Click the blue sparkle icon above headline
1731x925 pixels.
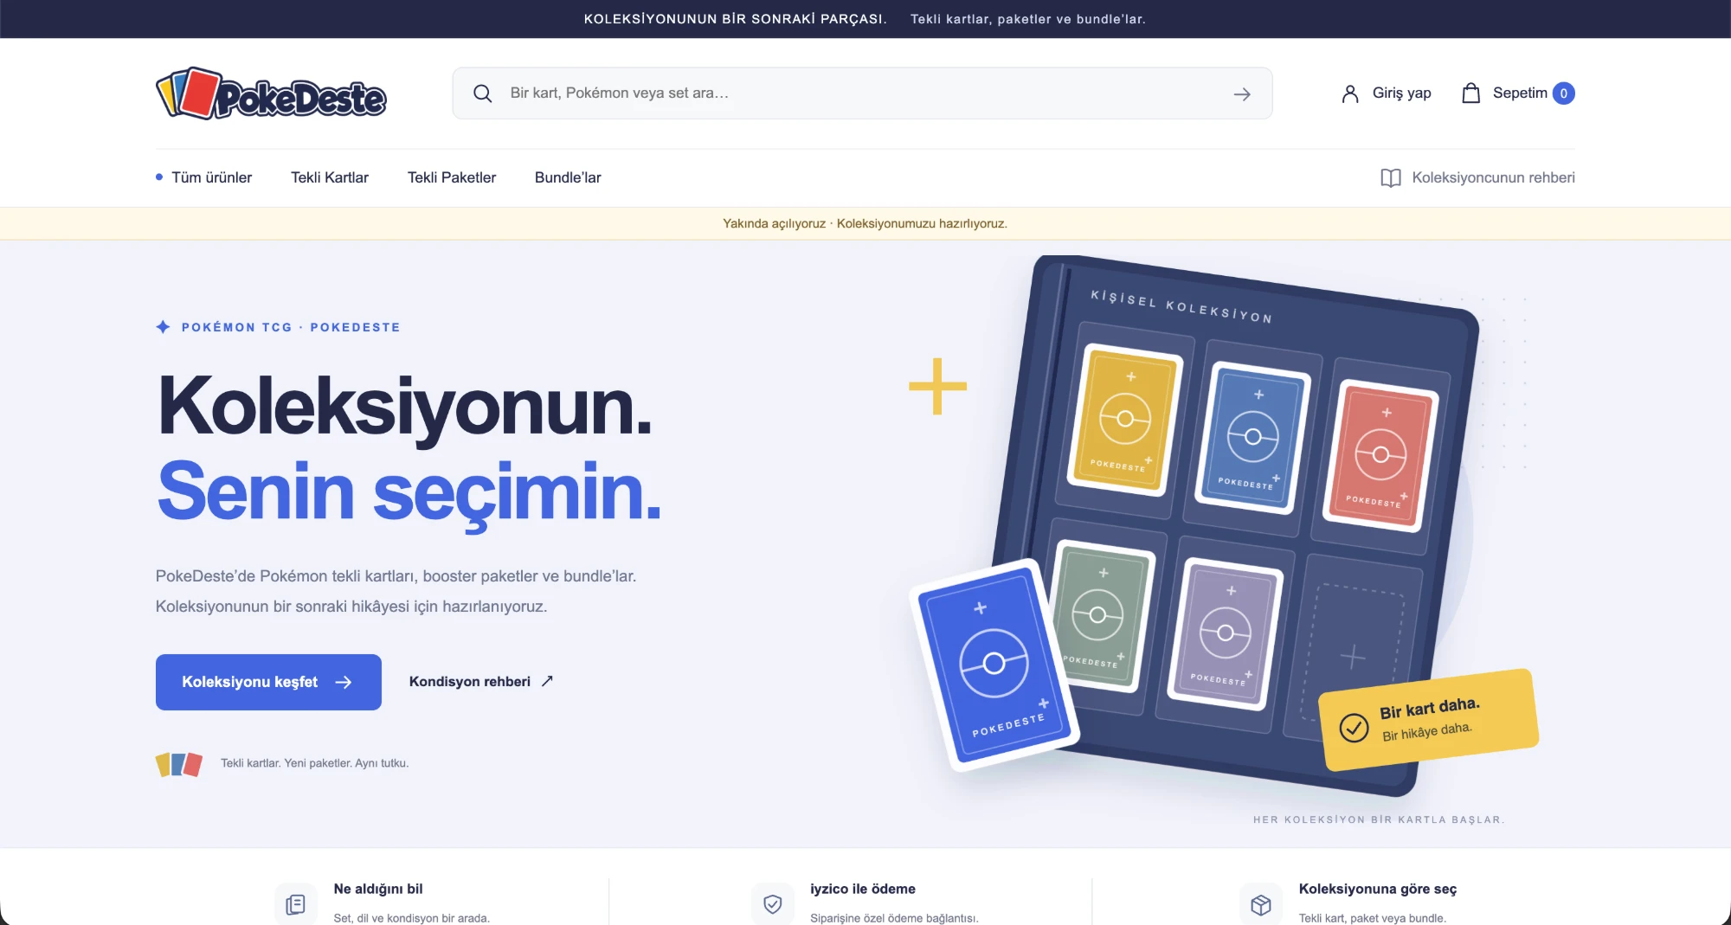click(163, 327)
